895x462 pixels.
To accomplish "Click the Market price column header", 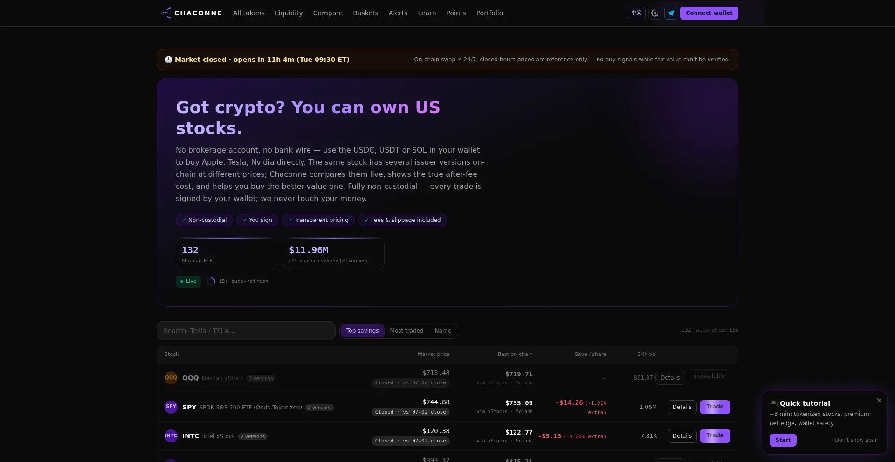I will 434,355.
